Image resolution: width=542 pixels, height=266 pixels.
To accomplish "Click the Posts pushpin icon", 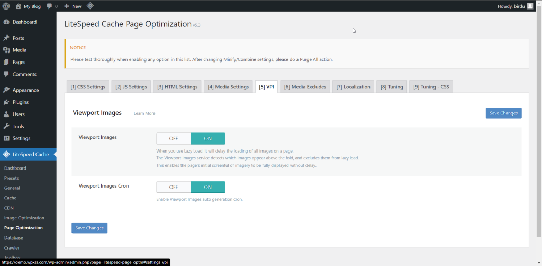I will (x=6, y=38).
